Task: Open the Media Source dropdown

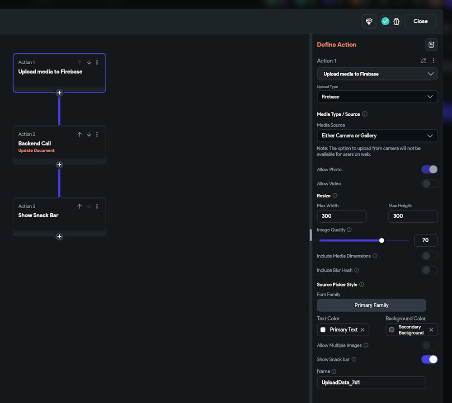Action: click(x=377, y=136)
